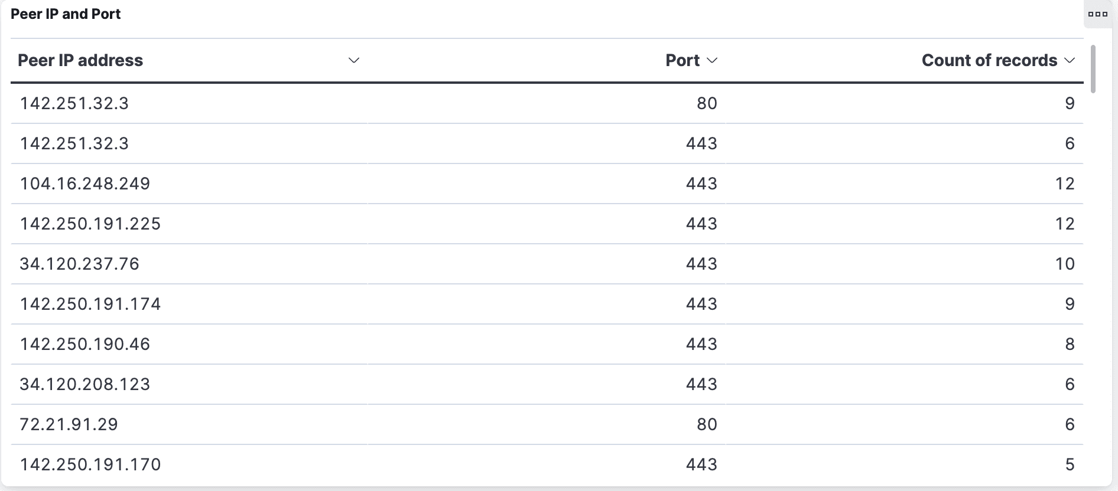
Task: Select the 142.250.191.225 IP cell
Action: [x=90, y=224]
